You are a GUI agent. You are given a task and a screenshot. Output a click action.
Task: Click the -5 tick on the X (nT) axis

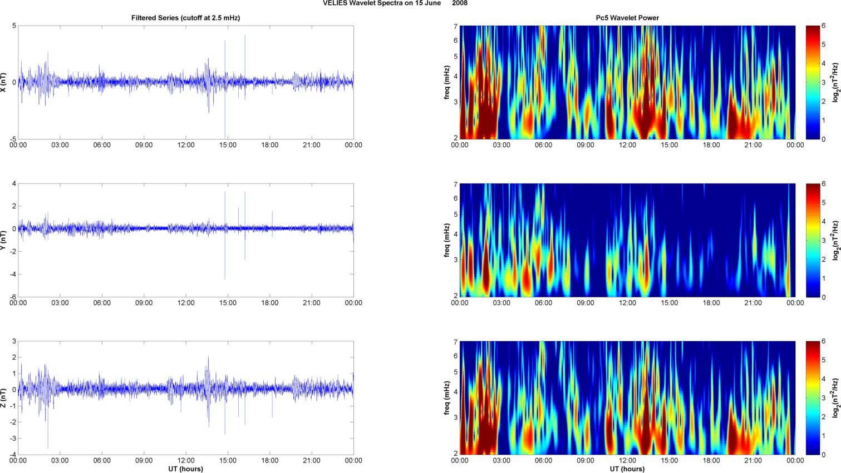point(13,139)
